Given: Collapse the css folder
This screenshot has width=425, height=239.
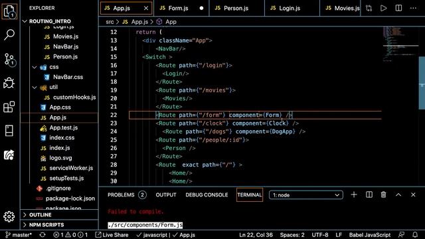Looking at the screenshot, I should 35,67.
